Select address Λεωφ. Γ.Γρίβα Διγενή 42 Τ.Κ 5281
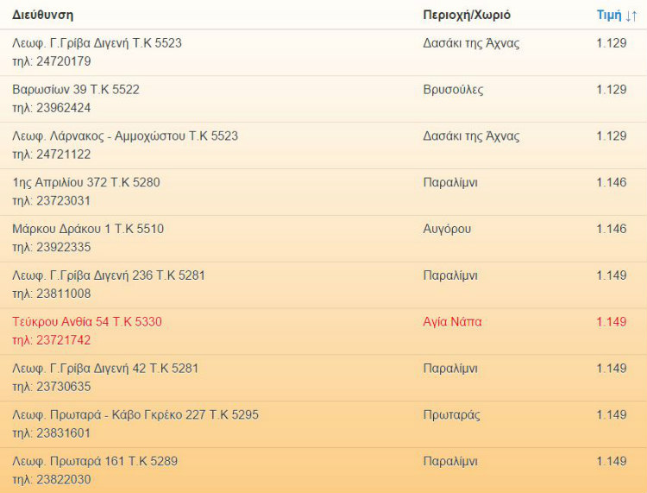The image size is (647, 493). click(x=105, y=369)
